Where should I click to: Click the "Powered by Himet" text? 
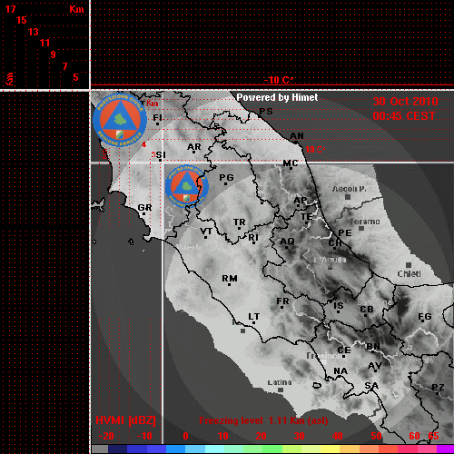click(277, 97)
